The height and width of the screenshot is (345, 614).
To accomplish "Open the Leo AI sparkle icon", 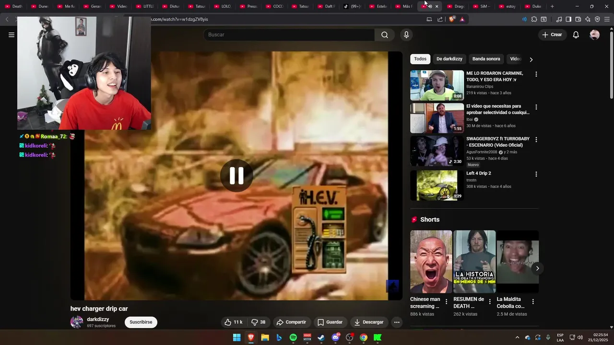I will [588, 19].
